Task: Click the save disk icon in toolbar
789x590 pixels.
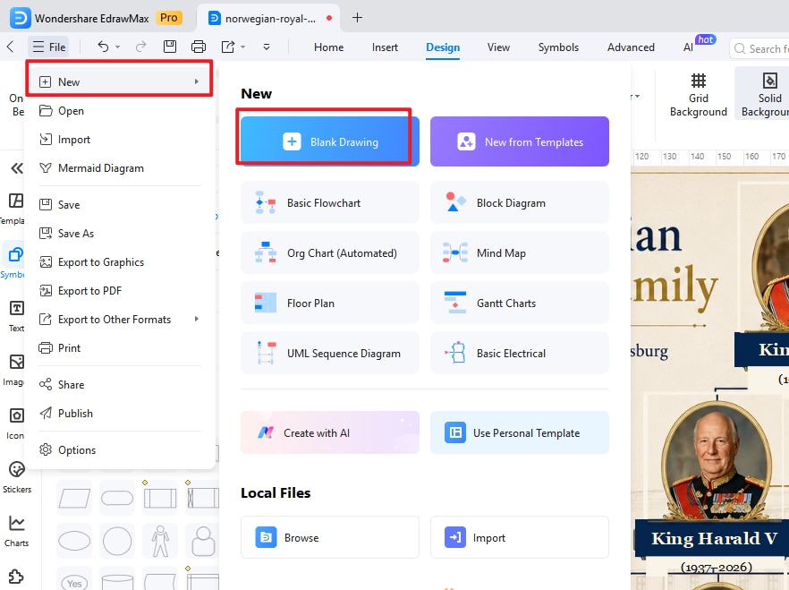Action: tap(170, 47)
